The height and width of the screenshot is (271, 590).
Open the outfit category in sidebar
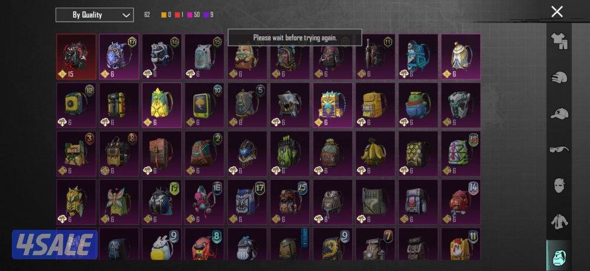click(x=559, y=41)
